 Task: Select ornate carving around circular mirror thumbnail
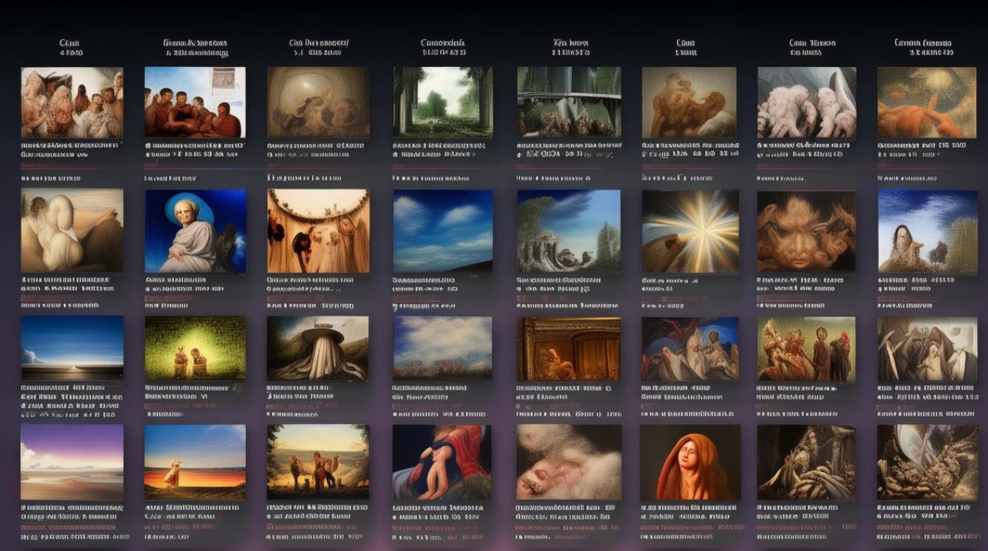[x=926, y=462]
